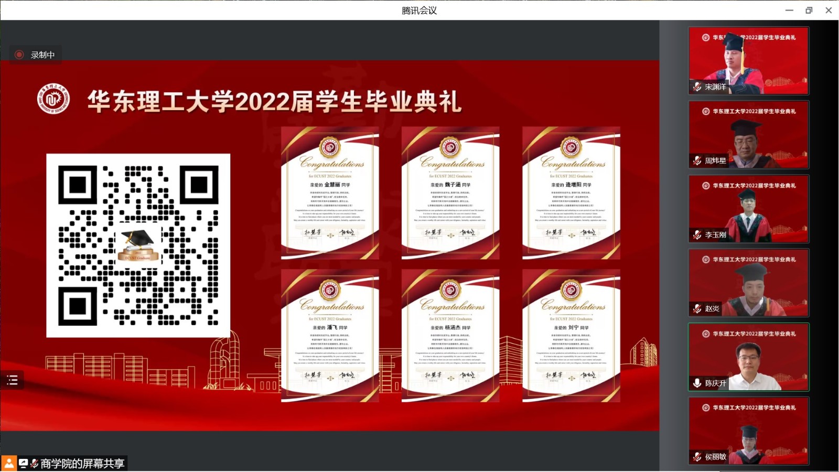Click muted mic icon next to 宋渊洋

pos(697,87)
